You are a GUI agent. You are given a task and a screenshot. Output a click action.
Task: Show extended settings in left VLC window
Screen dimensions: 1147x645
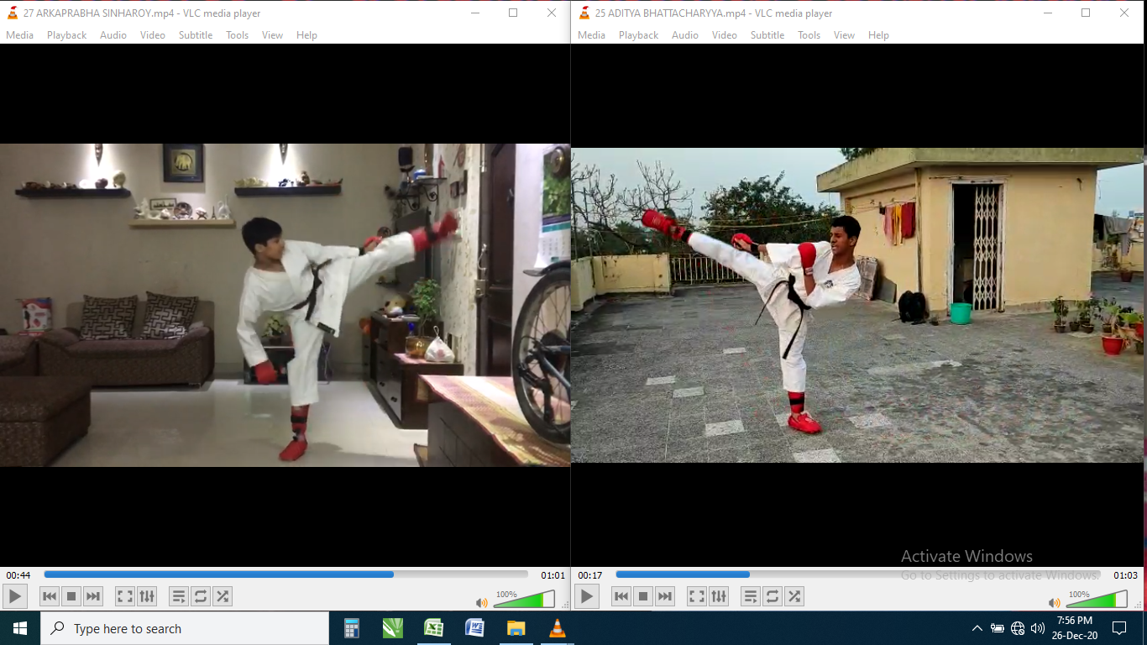tap(147, 596)
